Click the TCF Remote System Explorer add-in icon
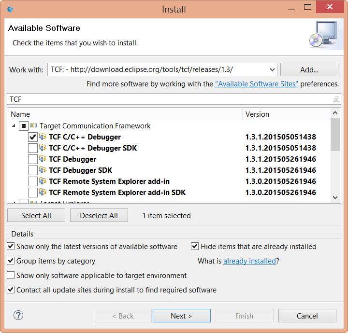348x333 pixels. click(43, 181)
